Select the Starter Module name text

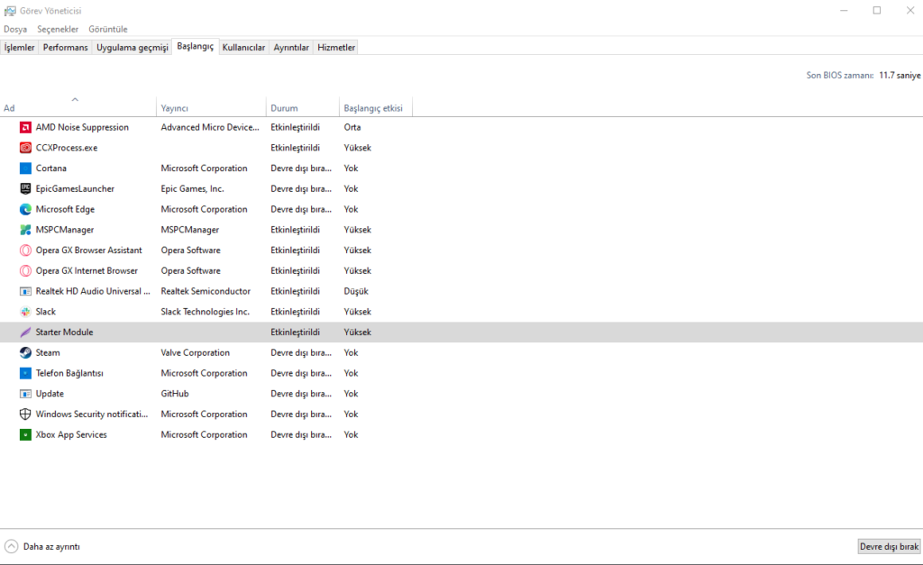point(64,332)
